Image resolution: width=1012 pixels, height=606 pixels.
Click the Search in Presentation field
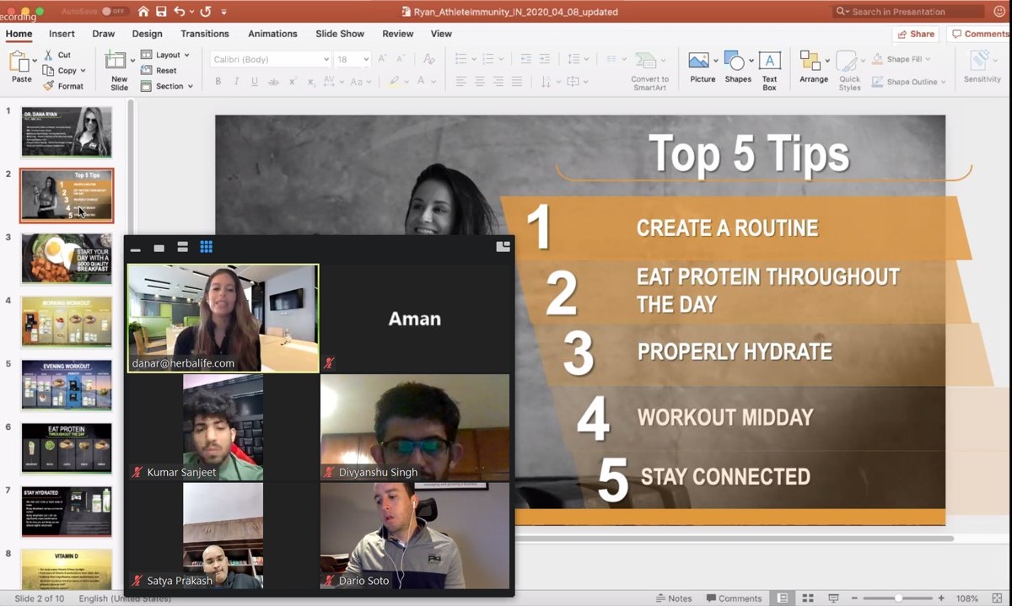[x=908, y=12]
